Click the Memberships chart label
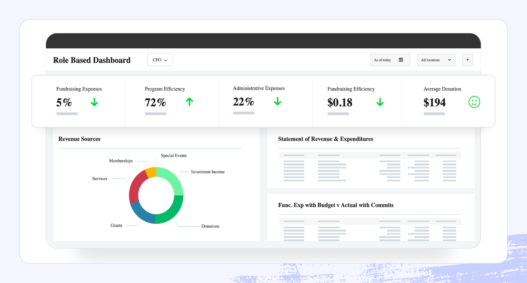This screenshot has width=527, height=283. [x=121, y=161]
